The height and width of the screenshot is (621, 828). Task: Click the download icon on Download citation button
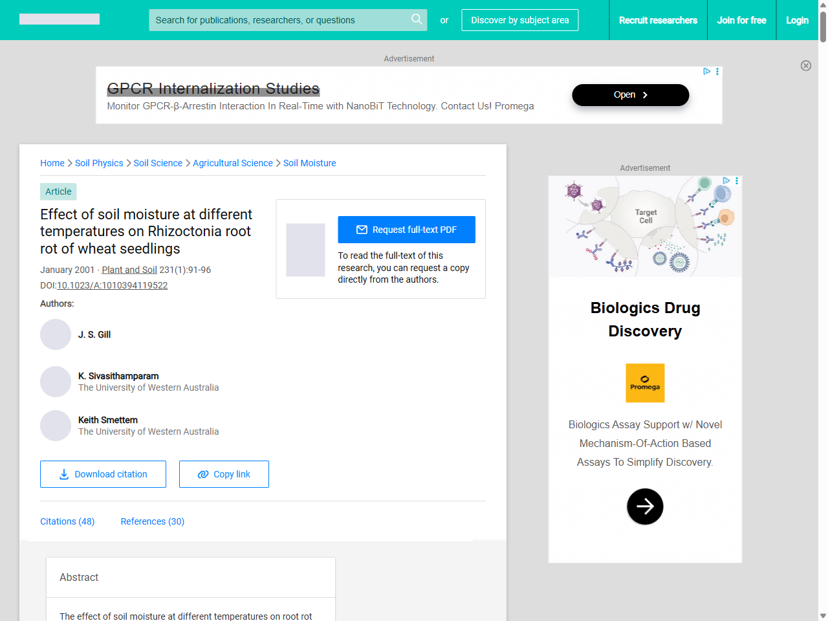click(x=63, y=474)
